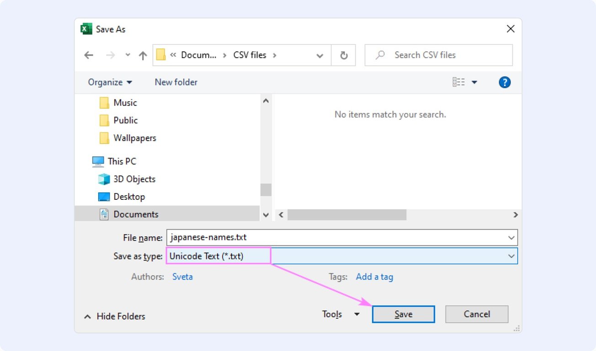
Task: Click the File name field
Action: (342, 238)
